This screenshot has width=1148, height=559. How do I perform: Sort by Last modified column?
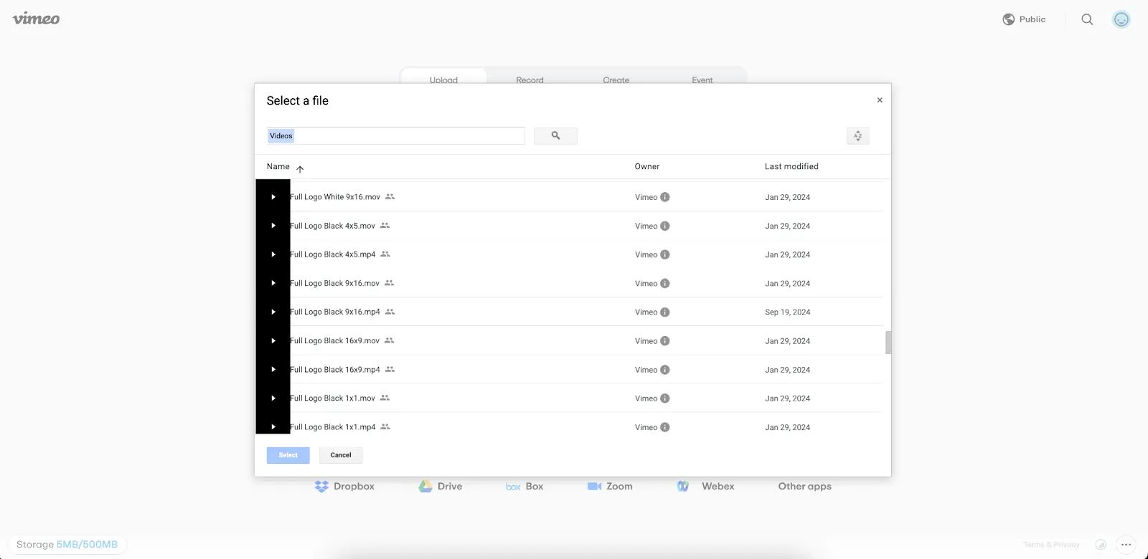coord(791,166)
